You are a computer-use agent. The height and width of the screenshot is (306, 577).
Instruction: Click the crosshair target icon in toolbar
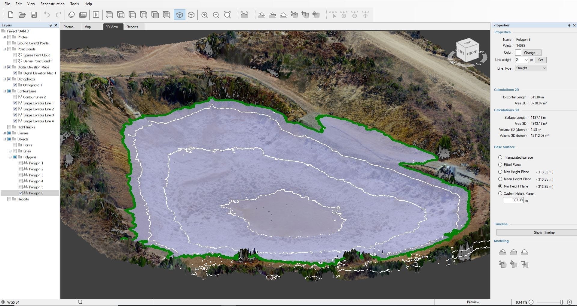[72, 15]
